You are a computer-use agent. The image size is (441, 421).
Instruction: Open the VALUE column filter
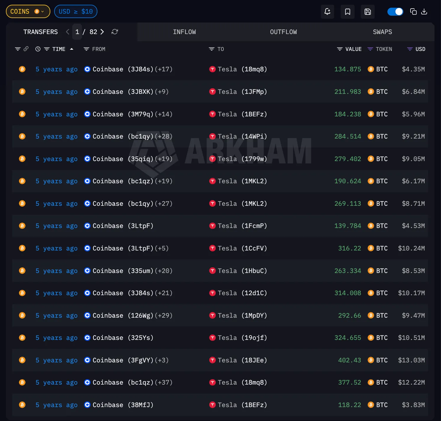tap(340, 49)
